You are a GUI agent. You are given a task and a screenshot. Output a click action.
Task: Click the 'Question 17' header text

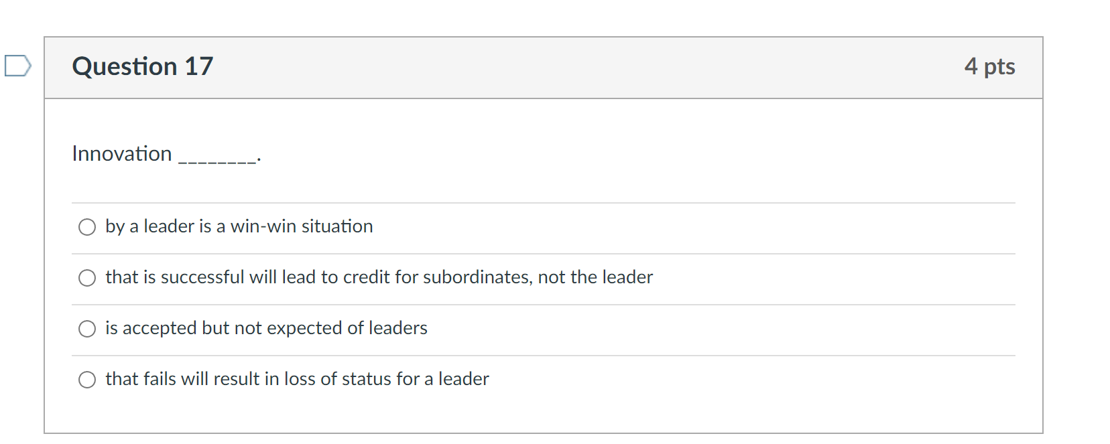pos(142,66)
